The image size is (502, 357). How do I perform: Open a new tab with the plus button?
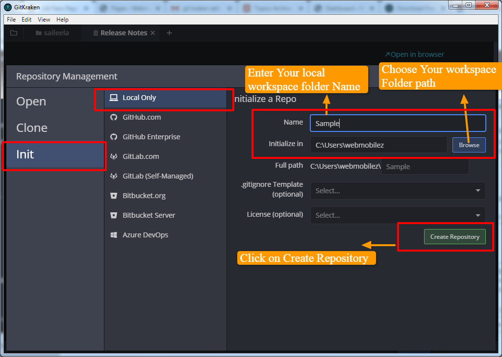click(169, 33)
